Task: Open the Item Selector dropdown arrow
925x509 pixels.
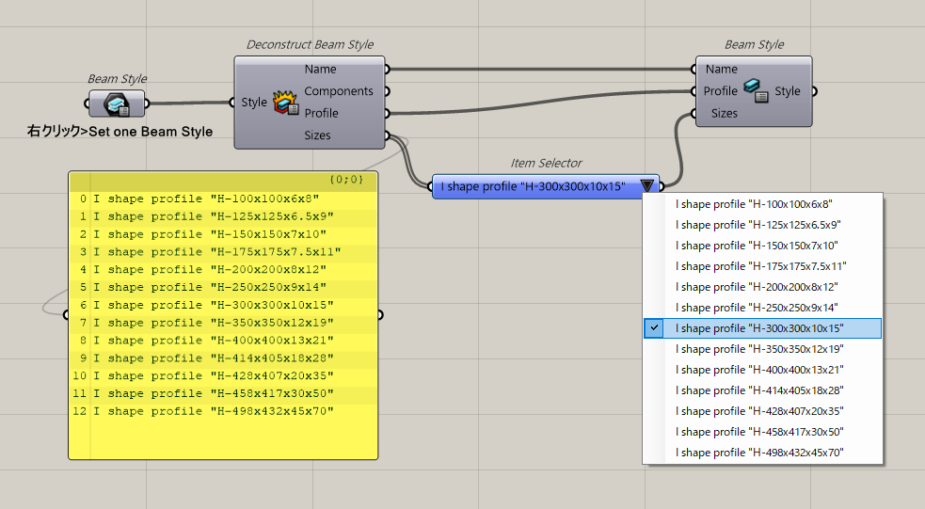Action: tap(647, 186)
